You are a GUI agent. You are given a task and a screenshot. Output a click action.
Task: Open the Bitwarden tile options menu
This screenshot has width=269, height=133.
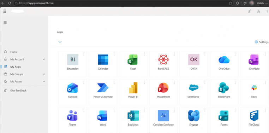point(84,54)
